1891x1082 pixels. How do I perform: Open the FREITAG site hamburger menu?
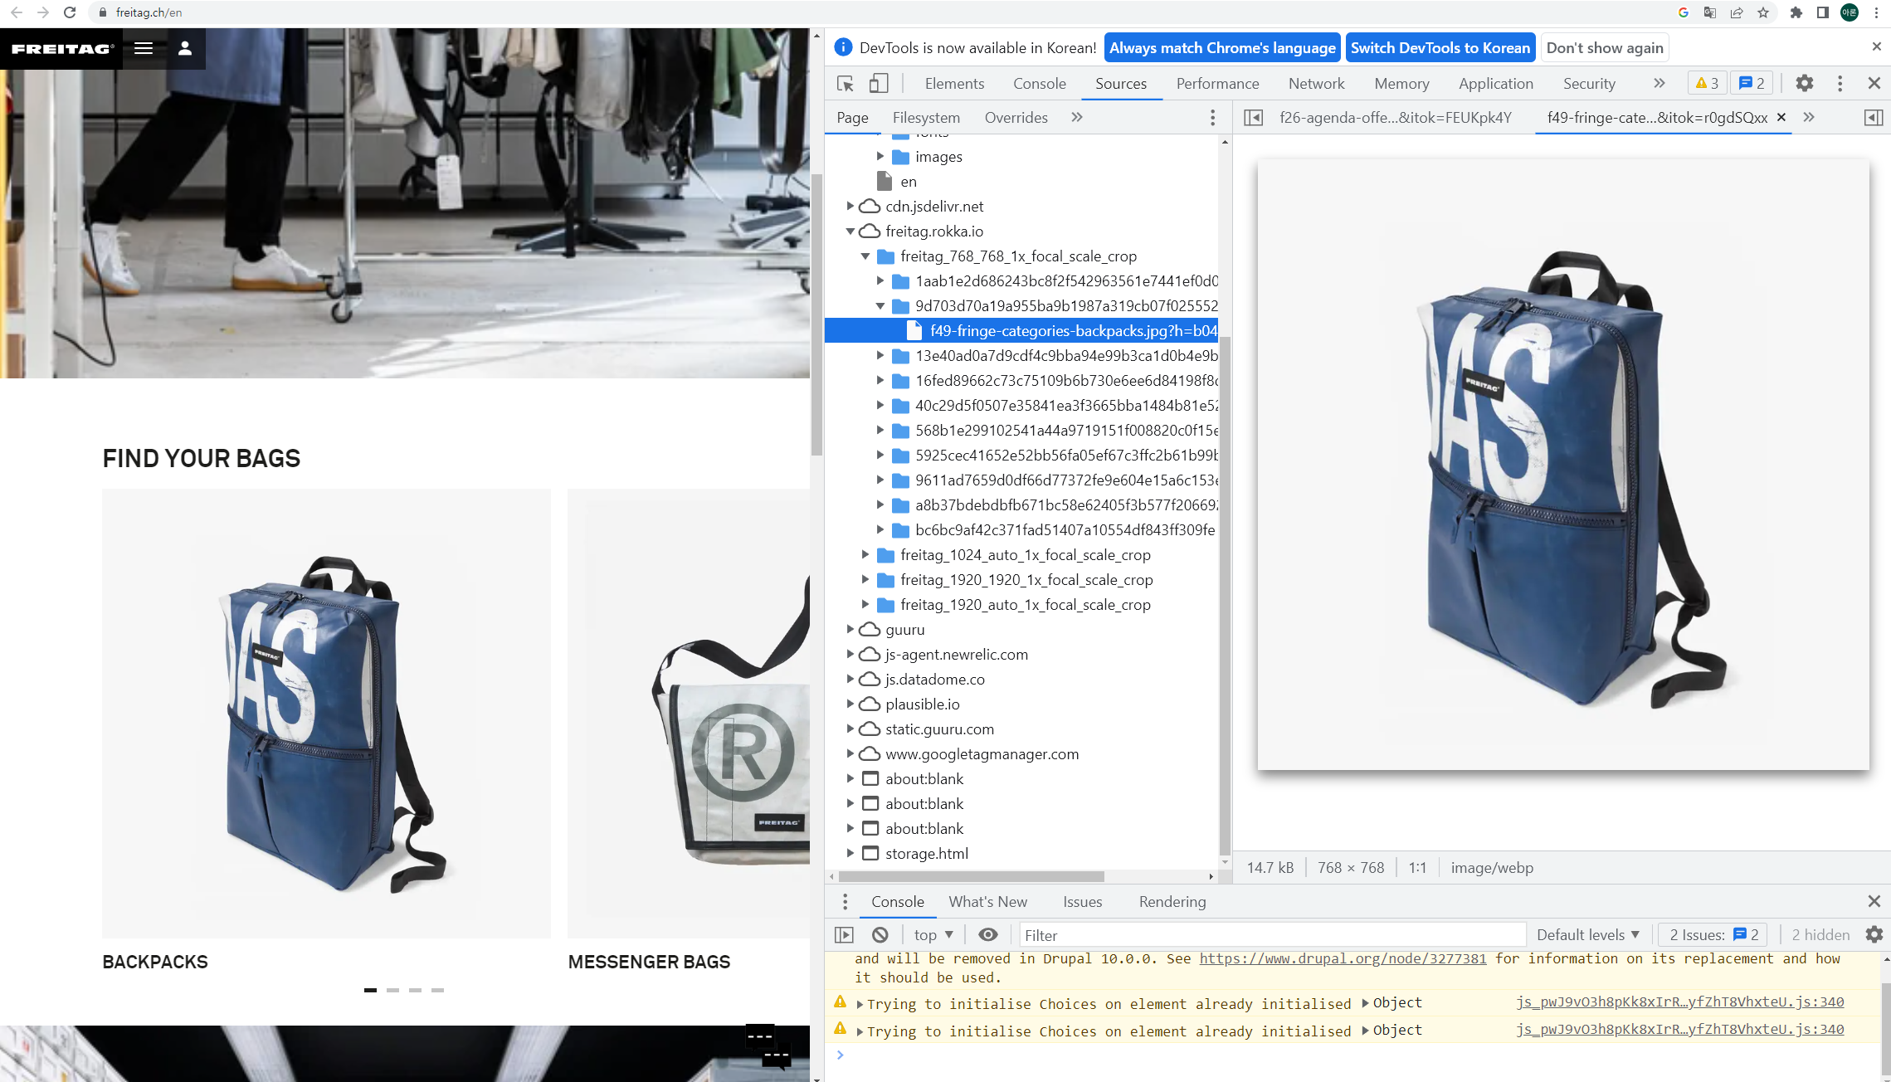pos(144,48)
